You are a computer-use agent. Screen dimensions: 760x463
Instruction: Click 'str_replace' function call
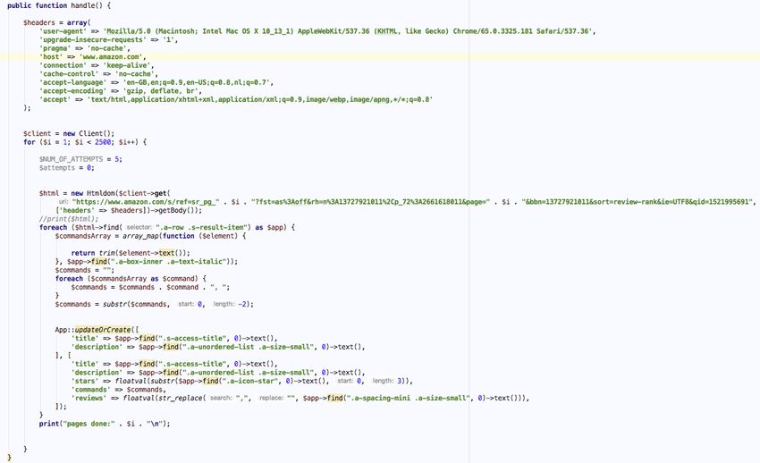pyautogui.click(x=181, y=398)
